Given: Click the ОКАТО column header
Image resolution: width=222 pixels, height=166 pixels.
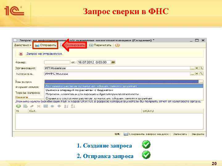Looking at the screenshot, I should 172,111.
